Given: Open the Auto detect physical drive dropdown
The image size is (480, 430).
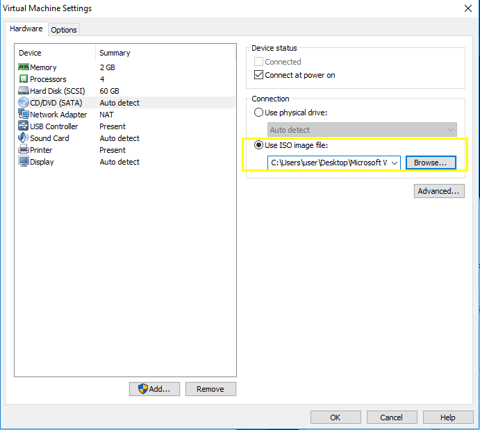Looking at the screenshot, I should [x=362, y=130].
